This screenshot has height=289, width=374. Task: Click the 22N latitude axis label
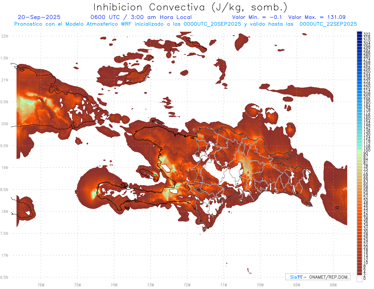click(x=5, y=36)
